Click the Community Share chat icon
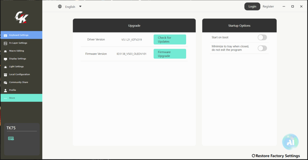Viewport: 308px width, 160px height. pyautogui.click(x=5, y=83)
